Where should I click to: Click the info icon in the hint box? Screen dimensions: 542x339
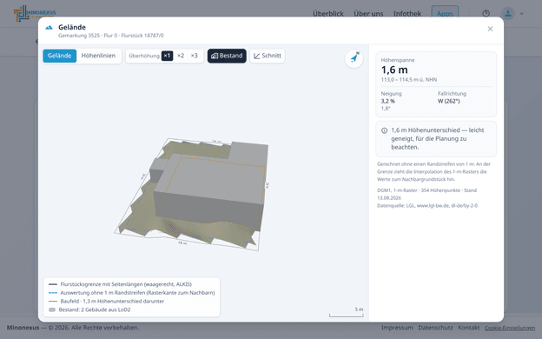click(x=384, y=130)
